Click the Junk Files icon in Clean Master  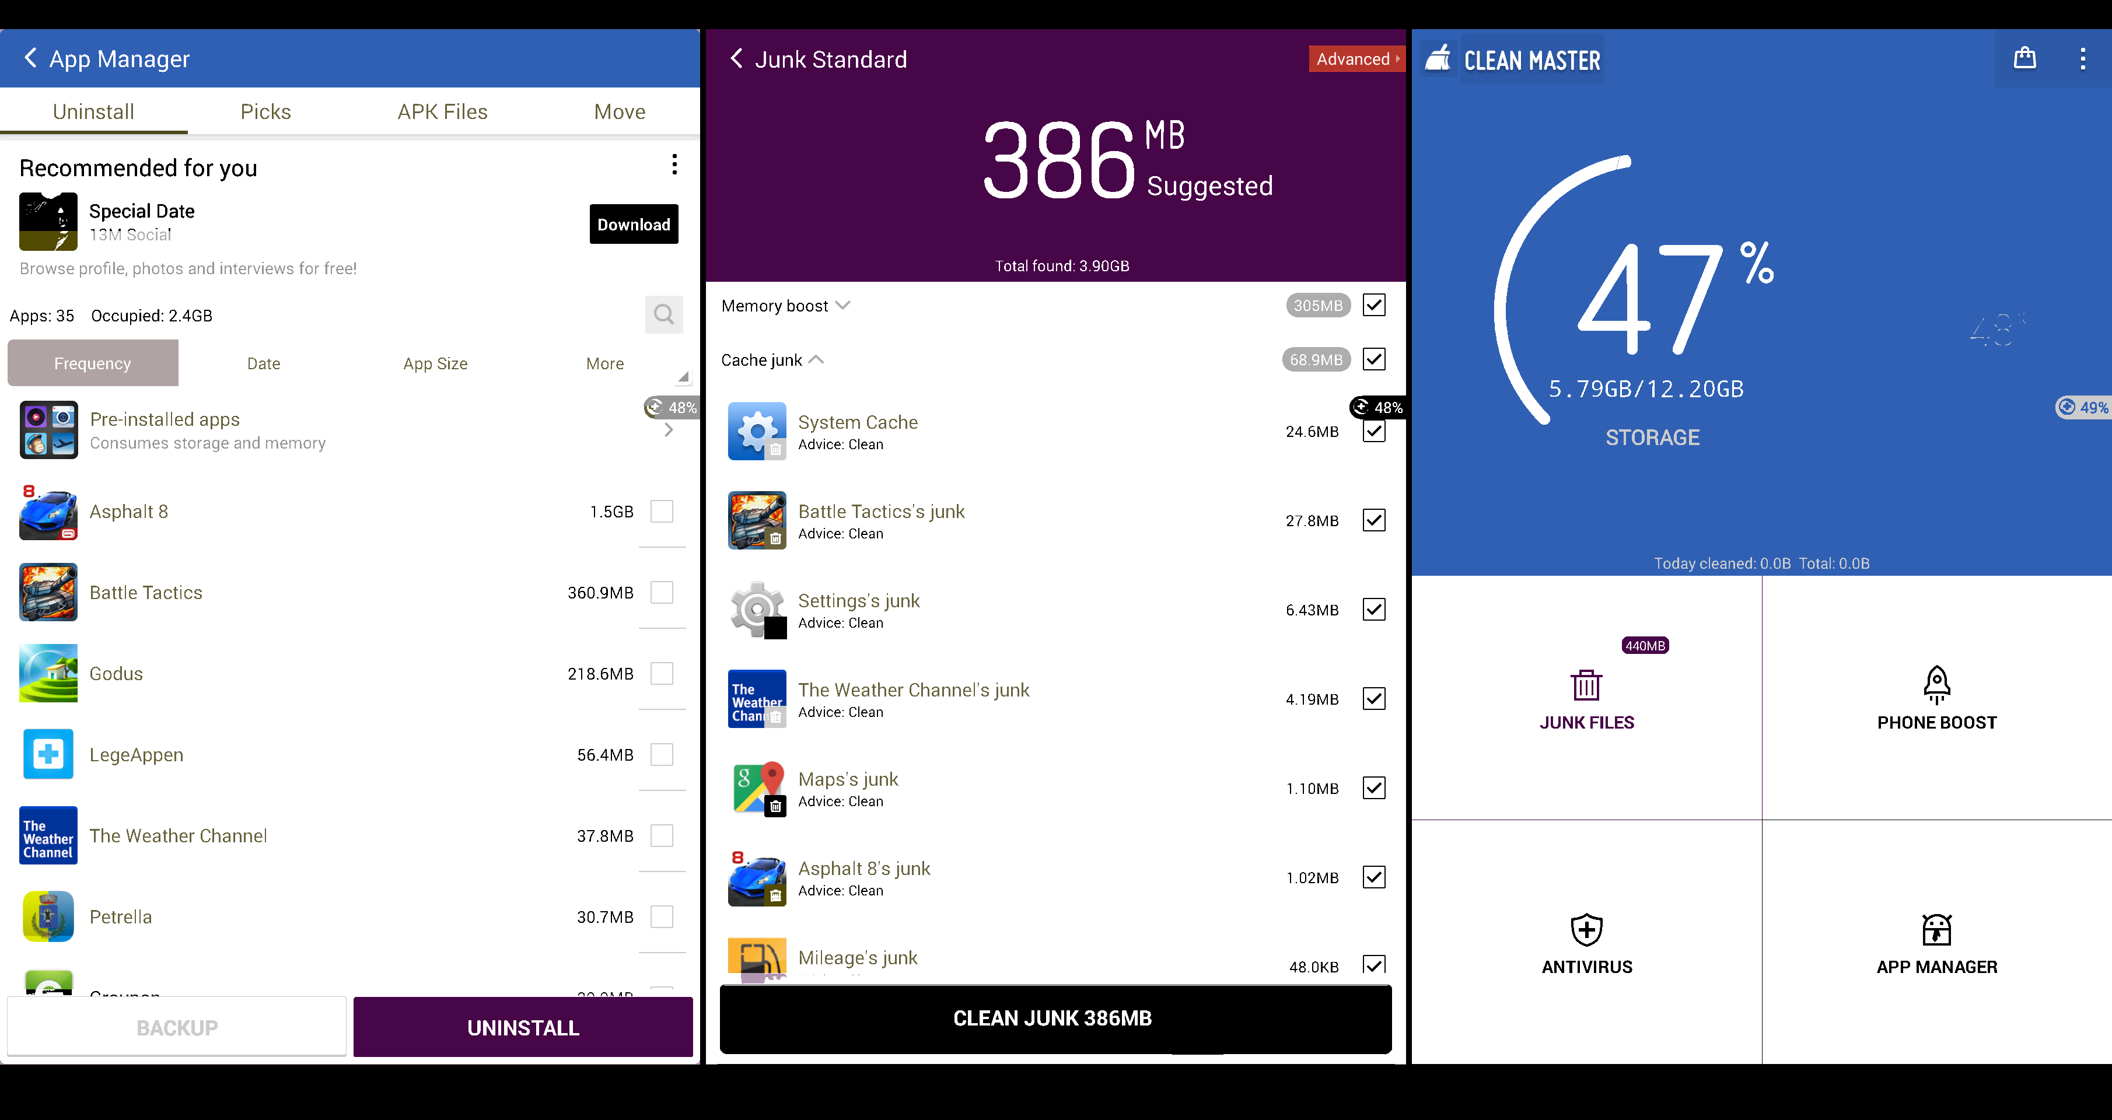(1587, 685)
